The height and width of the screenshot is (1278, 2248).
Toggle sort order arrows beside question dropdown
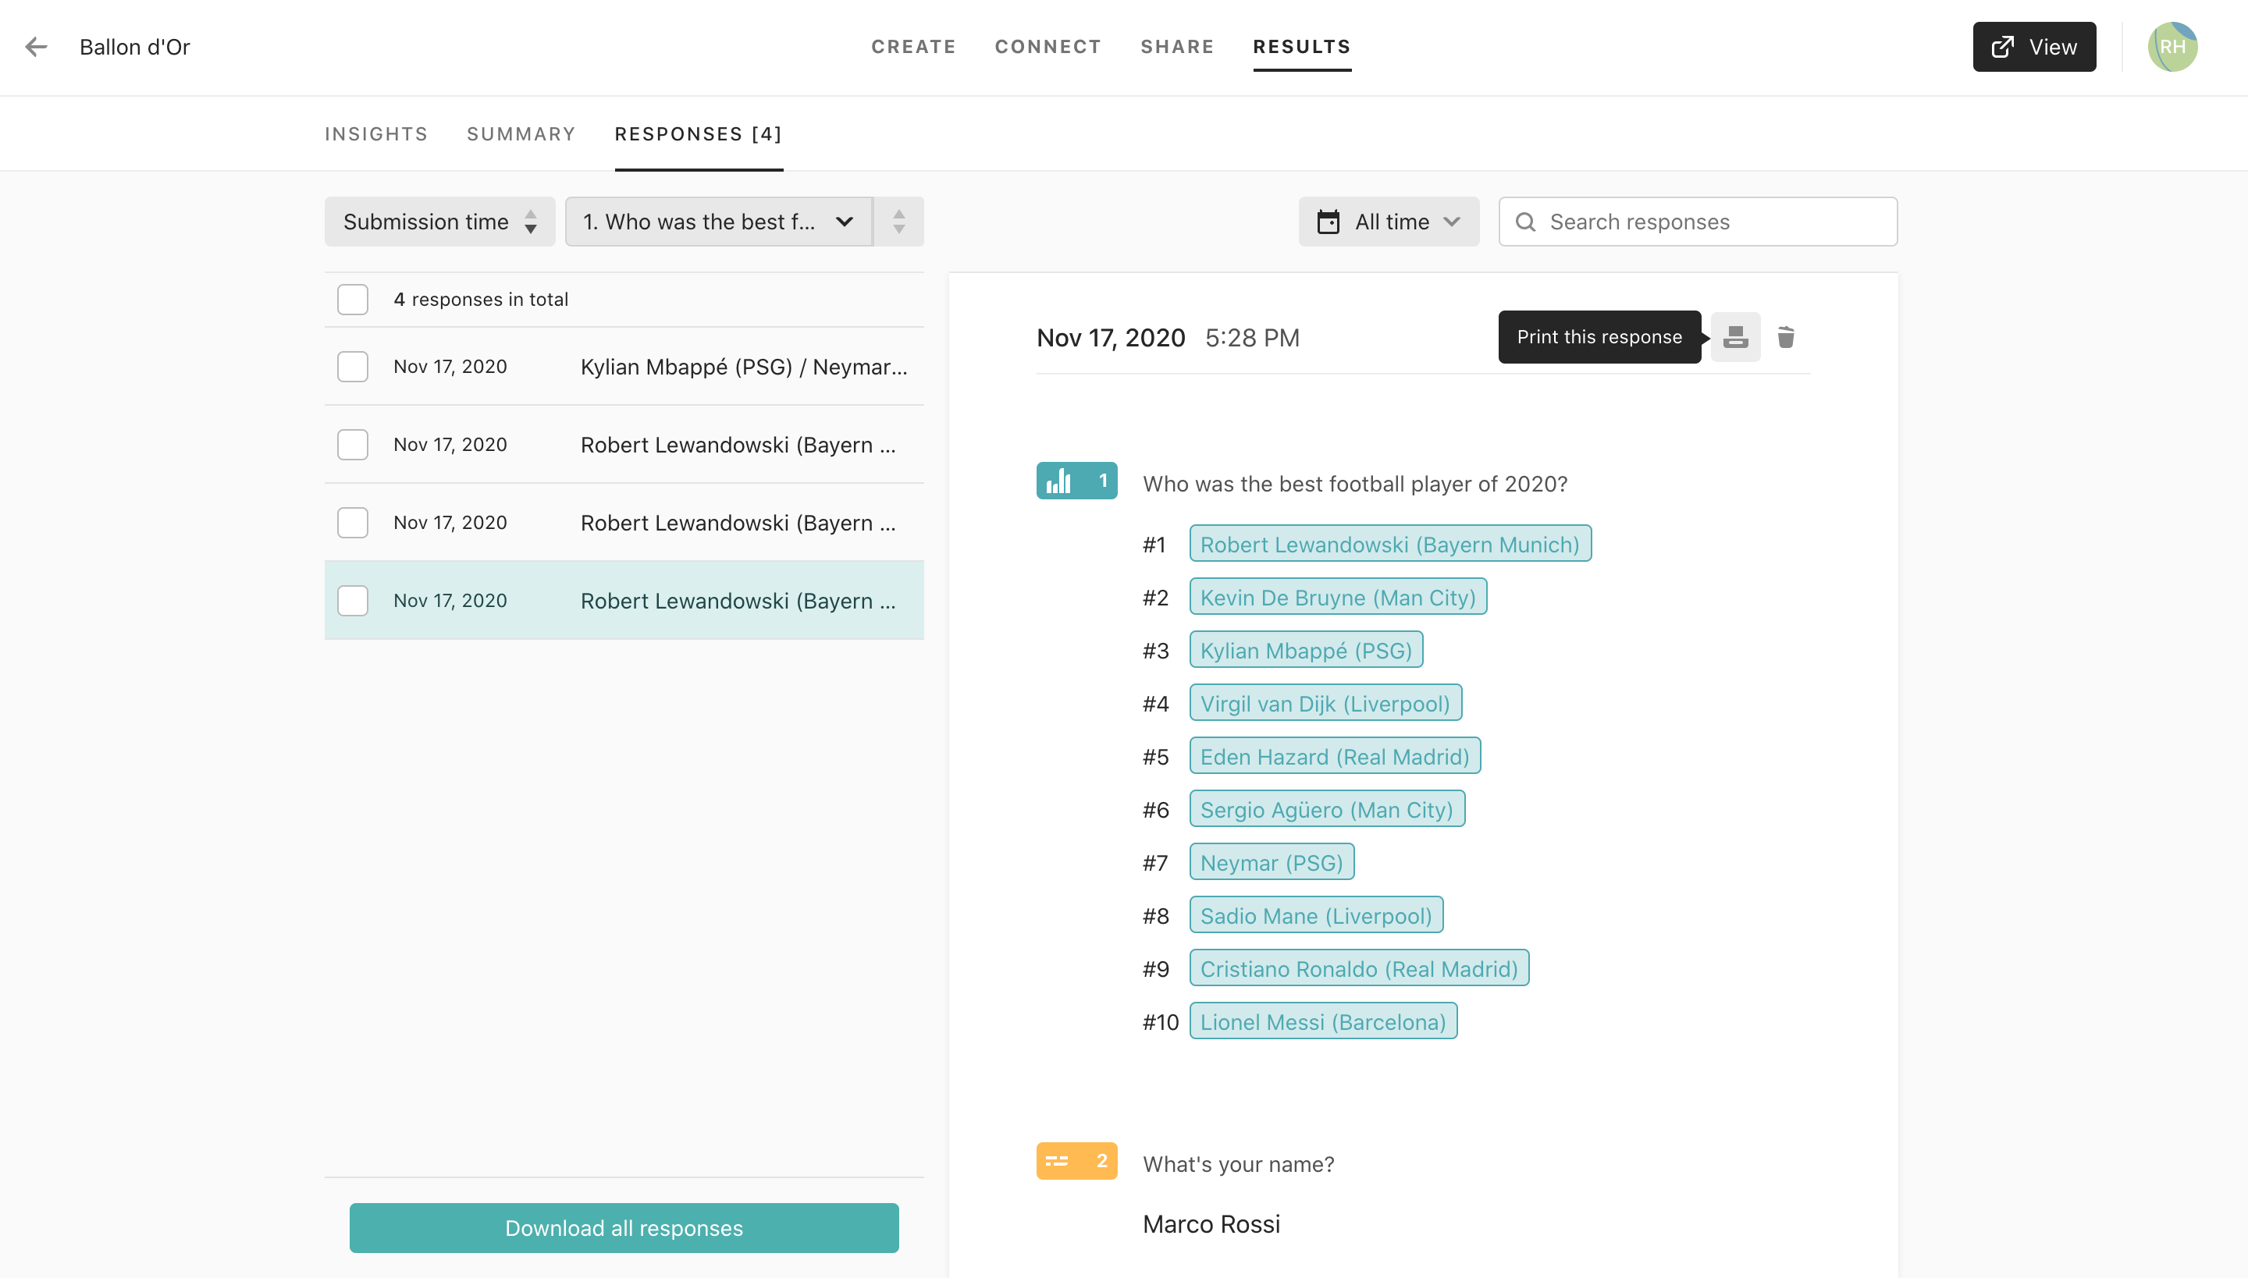(x=898, y=222)
